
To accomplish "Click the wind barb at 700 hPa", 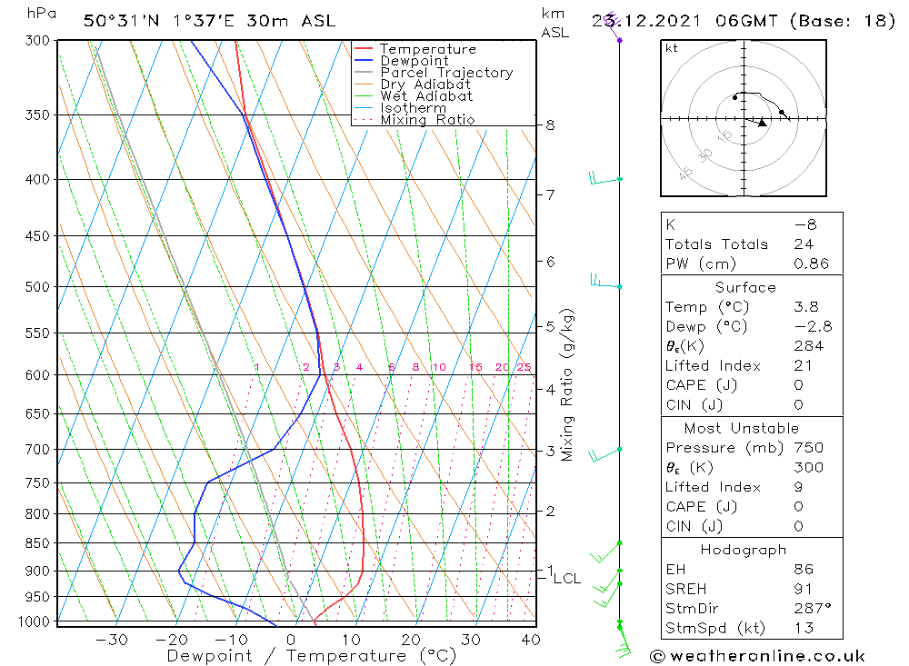I will [605, 455].
